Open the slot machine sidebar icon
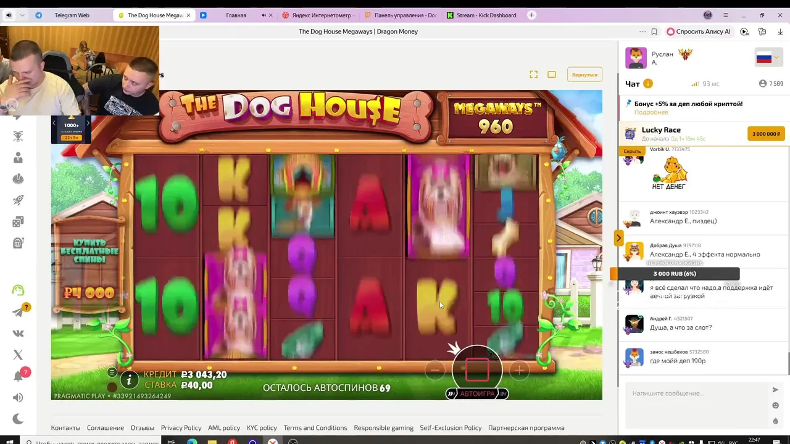This screenshot has height=444, width=790. (18, 243)
